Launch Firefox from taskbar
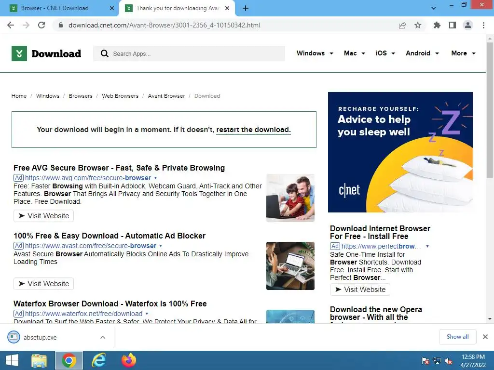The width and height of the screenshot is (494, 370). point(128,360)
